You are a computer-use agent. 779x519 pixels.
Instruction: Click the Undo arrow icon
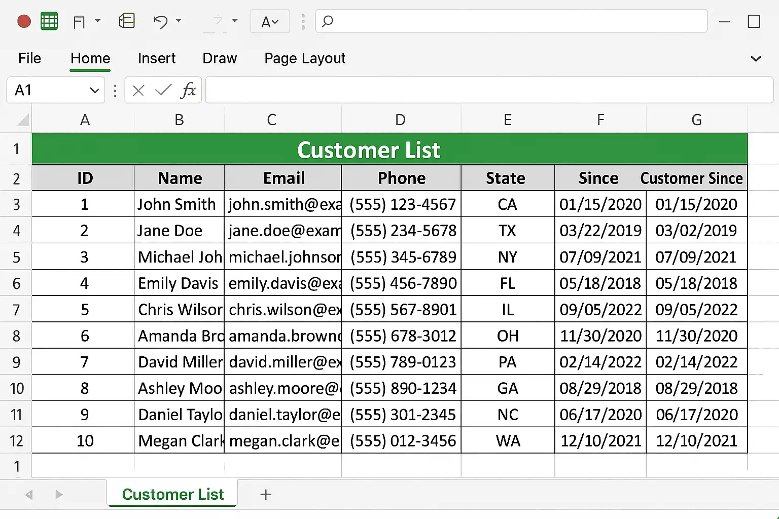coord(160,21)
